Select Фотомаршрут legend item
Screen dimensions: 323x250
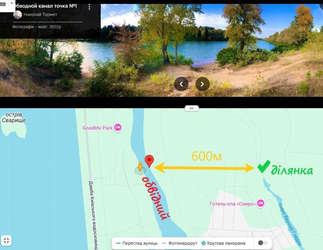pyautogui.click(x=180, y=243)
